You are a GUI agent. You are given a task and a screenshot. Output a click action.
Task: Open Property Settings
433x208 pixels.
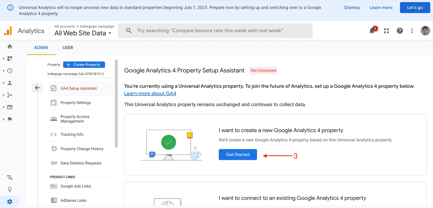[x=80, y=103]
